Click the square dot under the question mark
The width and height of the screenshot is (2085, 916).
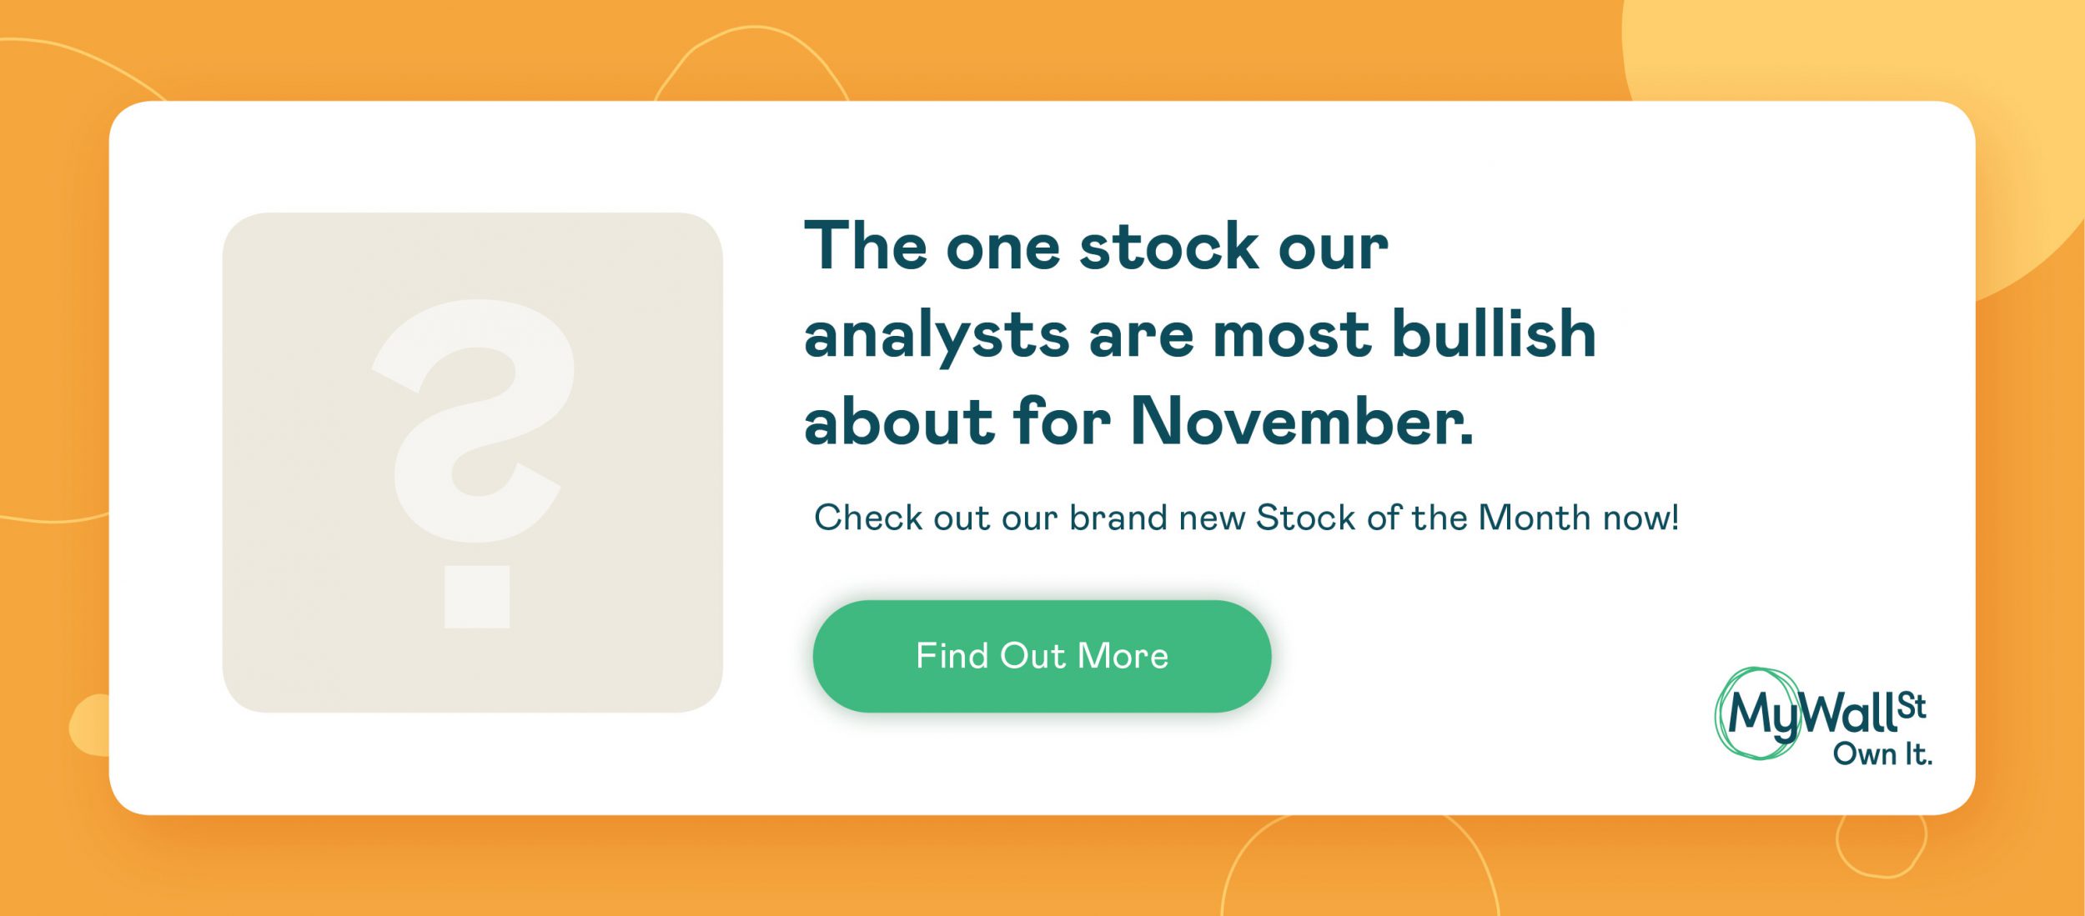477,597
